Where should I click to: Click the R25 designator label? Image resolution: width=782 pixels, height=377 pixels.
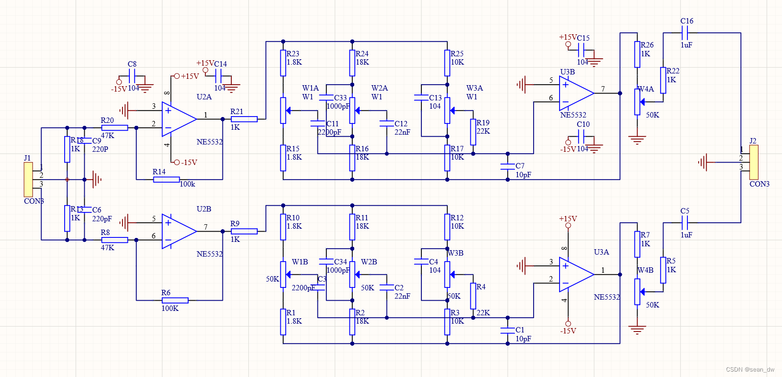point(457,54)
